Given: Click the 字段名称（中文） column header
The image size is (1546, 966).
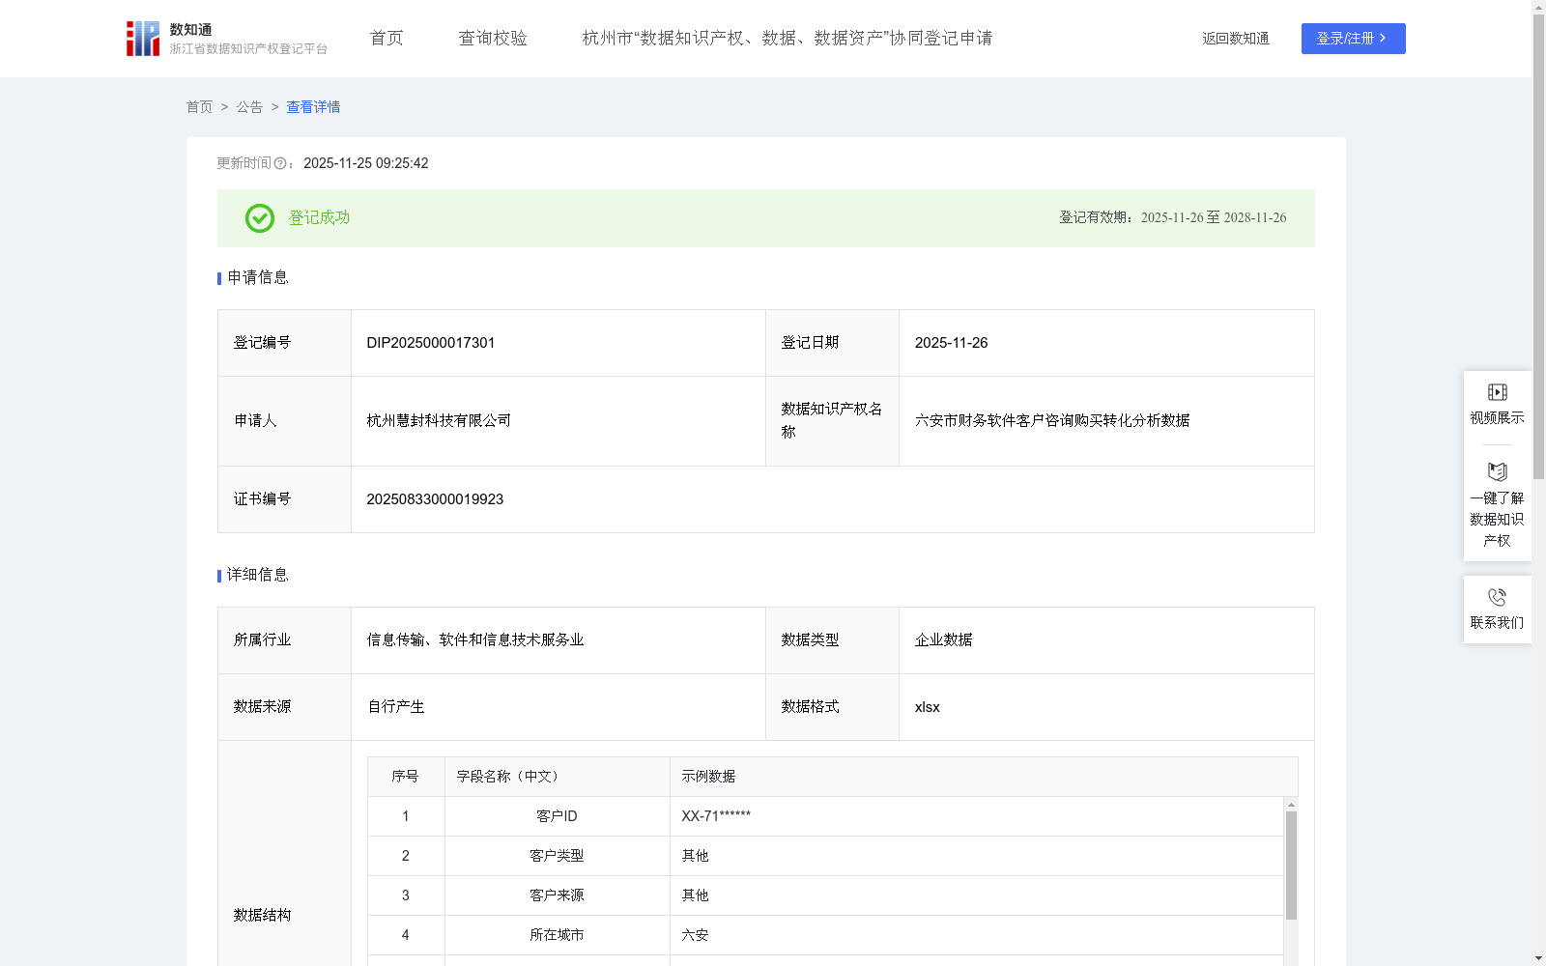Looking at the screenshot, I should 558,777.
